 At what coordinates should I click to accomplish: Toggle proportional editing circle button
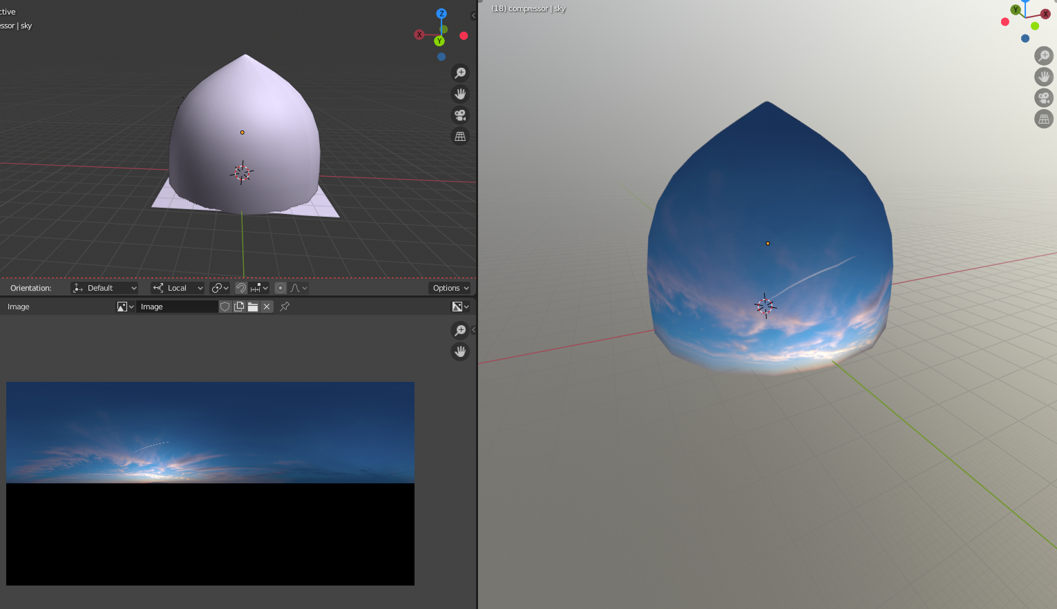pos(280,288)
